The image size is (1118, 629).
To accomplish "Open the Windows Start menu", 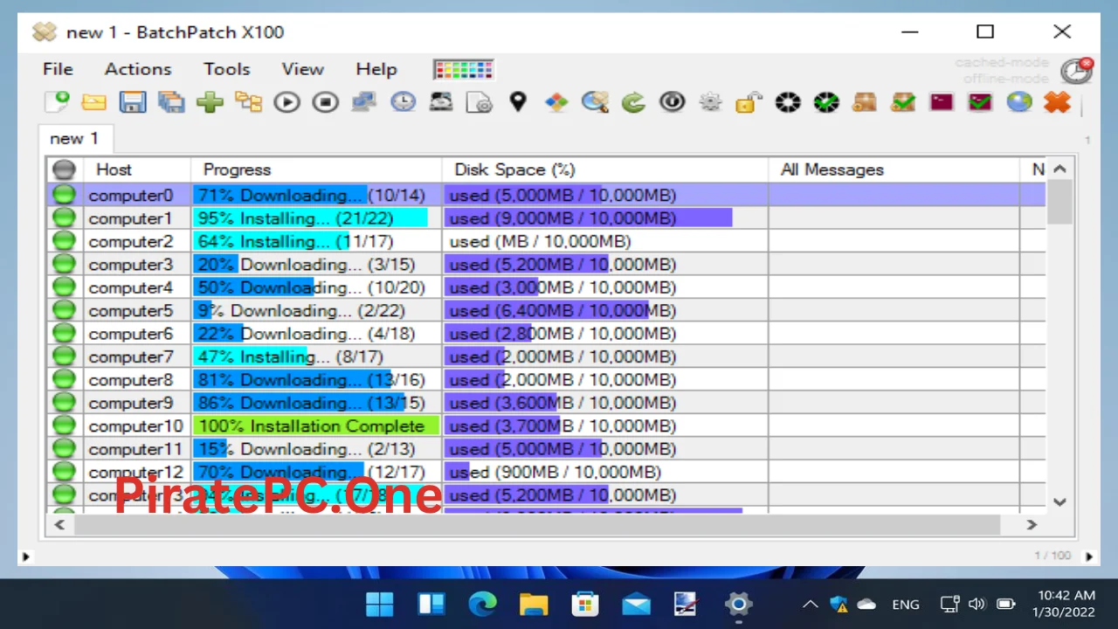I will [380, 604].
